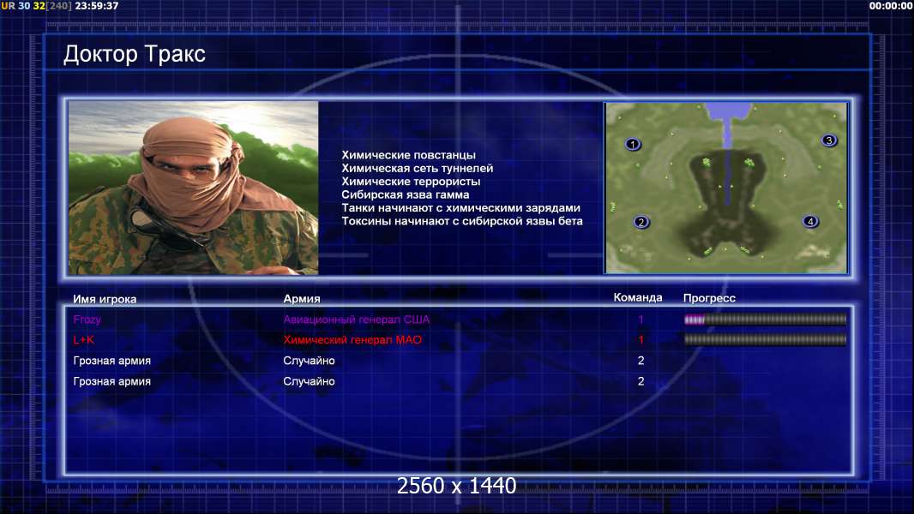
Task: Click Frozy's loading progress bar
Action: tap(765, 319)
